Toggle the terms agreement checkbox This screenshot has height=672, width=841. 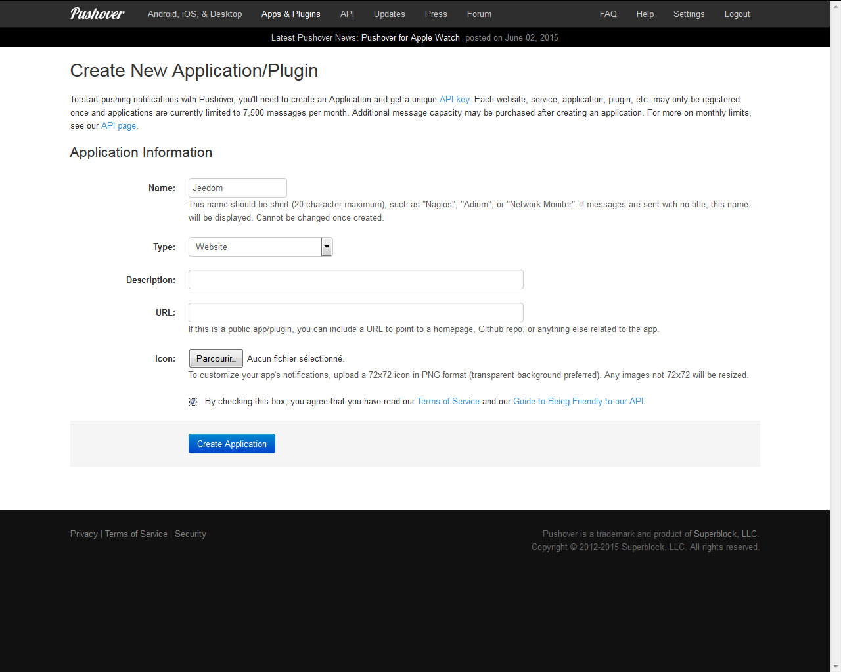pos(193,402)
